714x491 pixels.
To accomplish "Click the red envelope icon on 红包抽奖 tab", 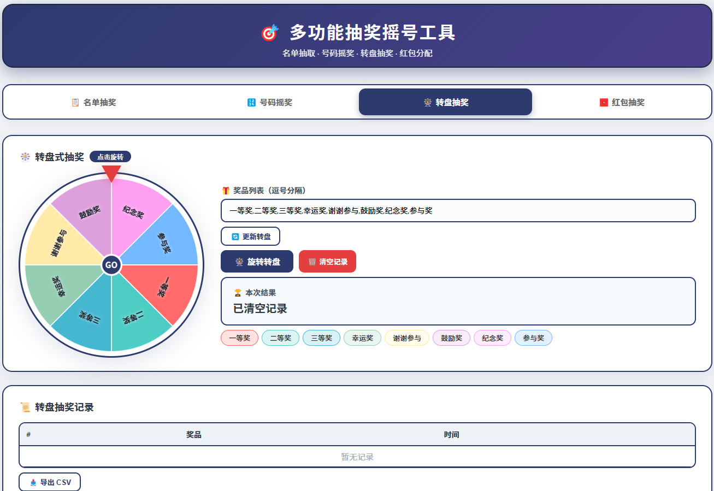I will [x=604, y=102].
